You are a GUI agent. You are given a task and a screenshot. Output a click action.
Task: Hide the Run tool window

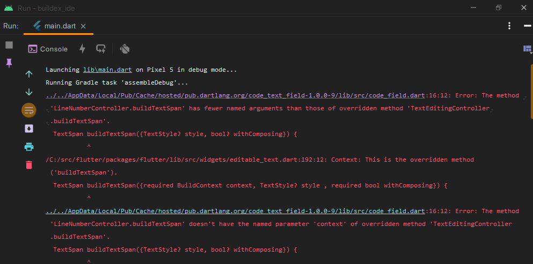(x=527, y=26)
